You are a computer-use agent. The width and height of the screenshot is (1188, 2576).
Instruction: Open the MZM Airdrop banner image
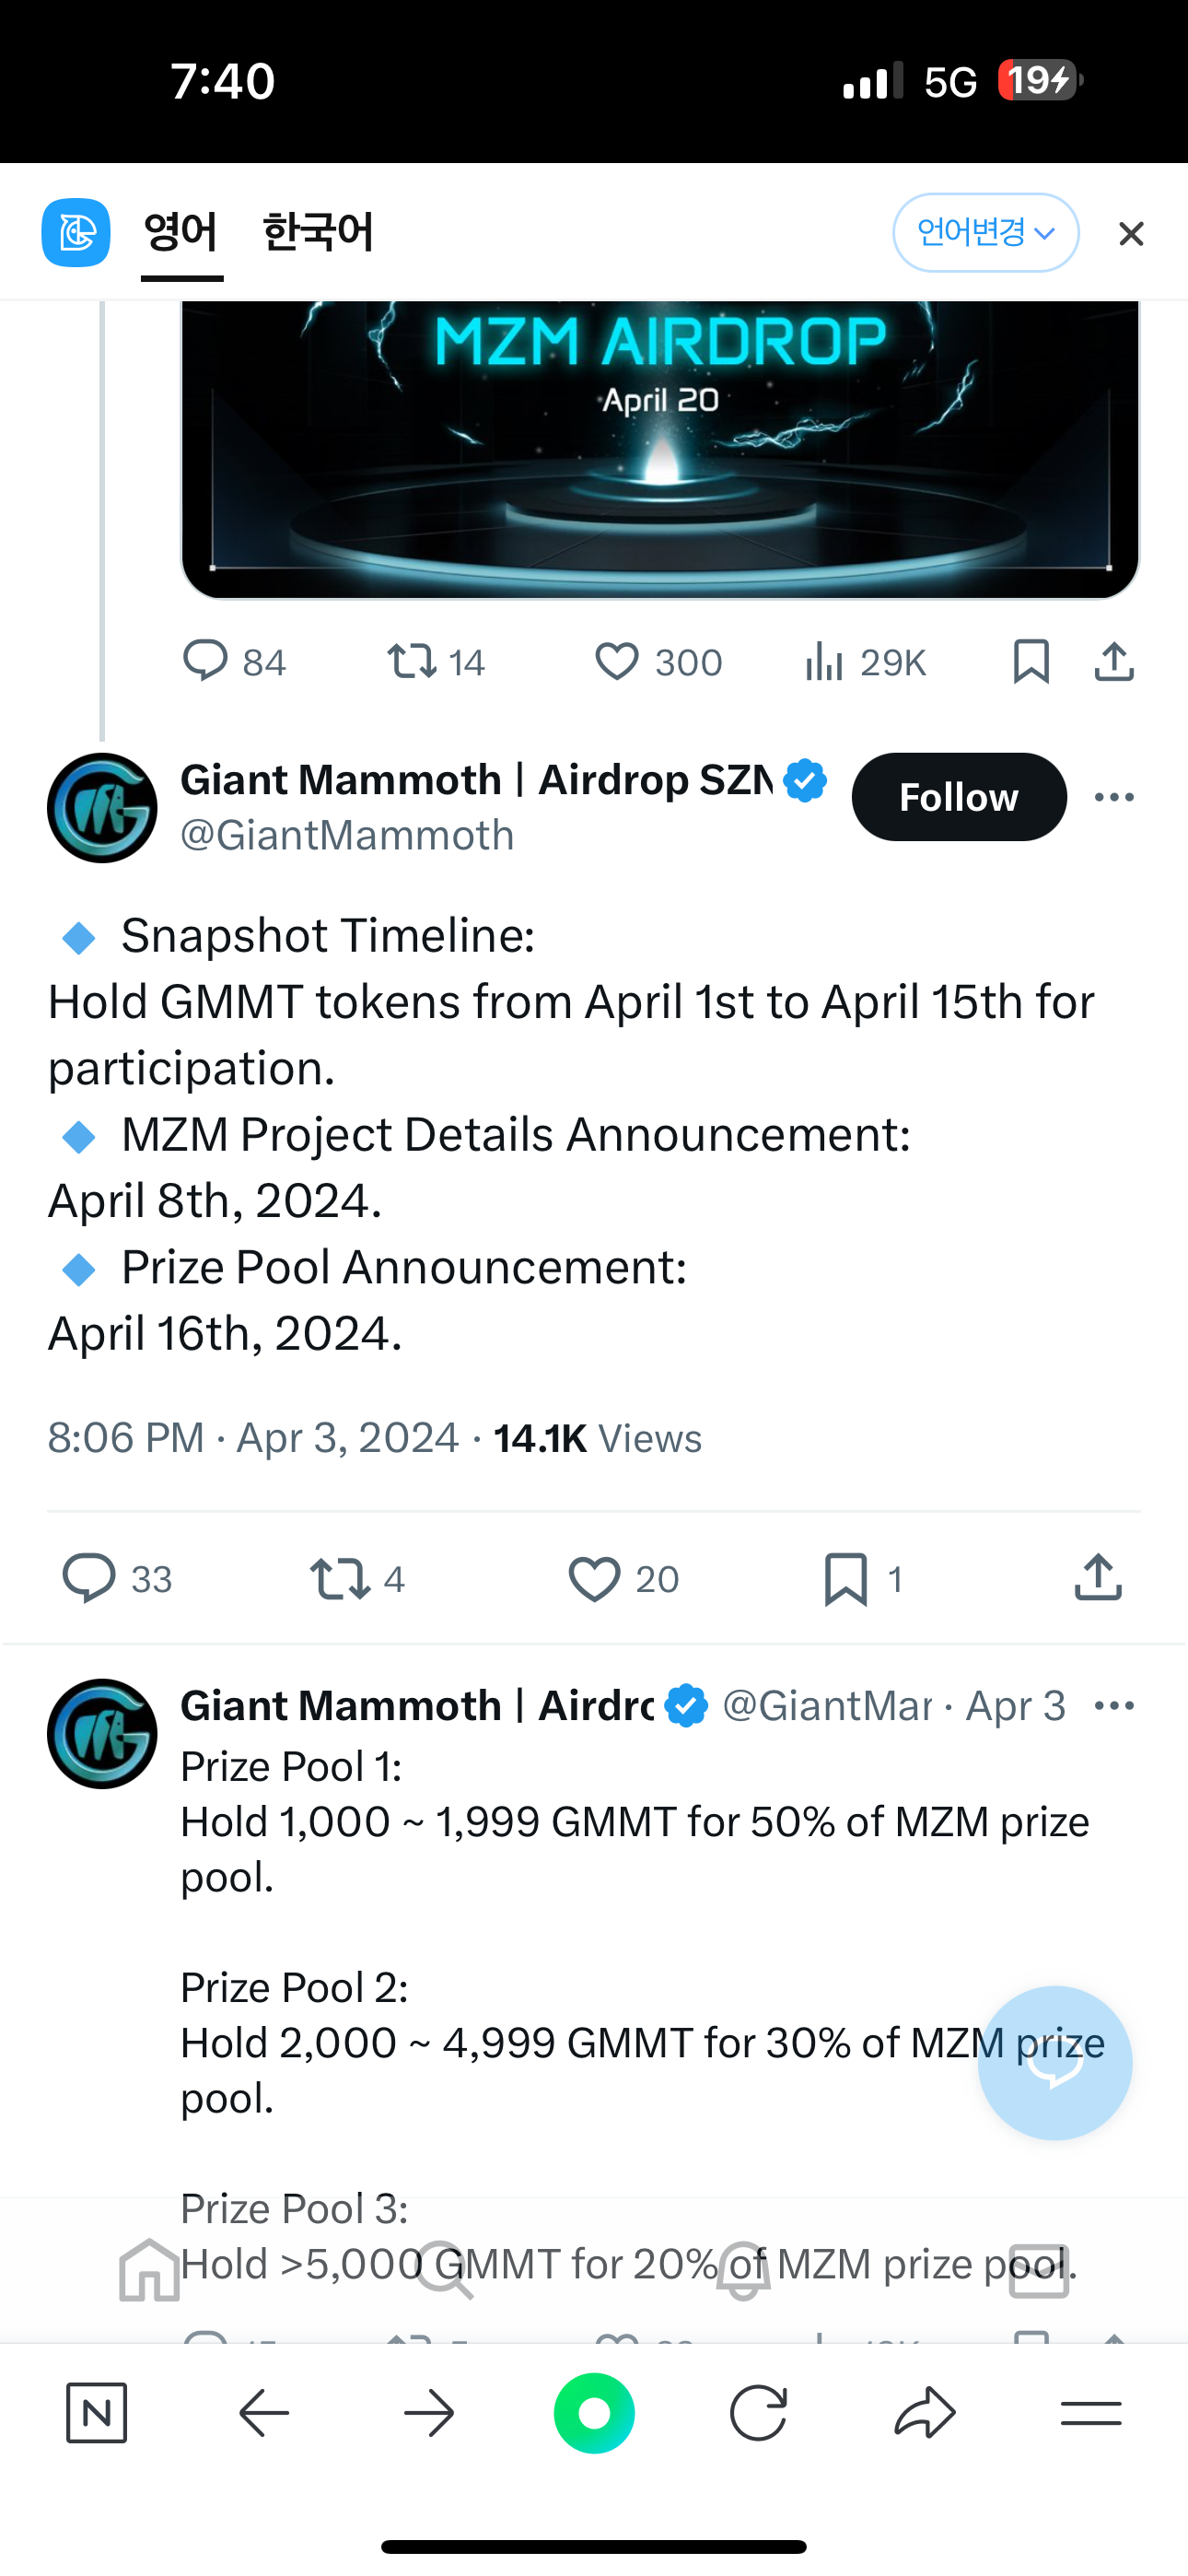660,449
